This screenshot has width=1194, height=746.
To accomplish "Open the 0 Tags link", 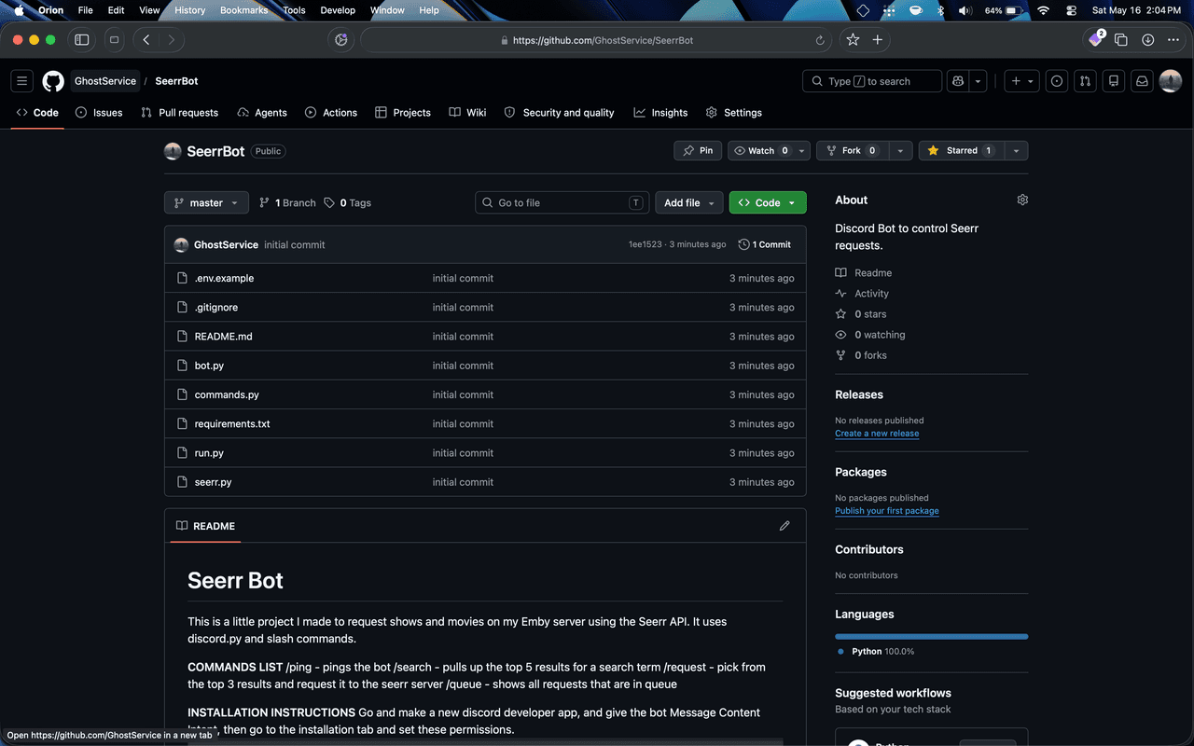I will tap(347, 202).
